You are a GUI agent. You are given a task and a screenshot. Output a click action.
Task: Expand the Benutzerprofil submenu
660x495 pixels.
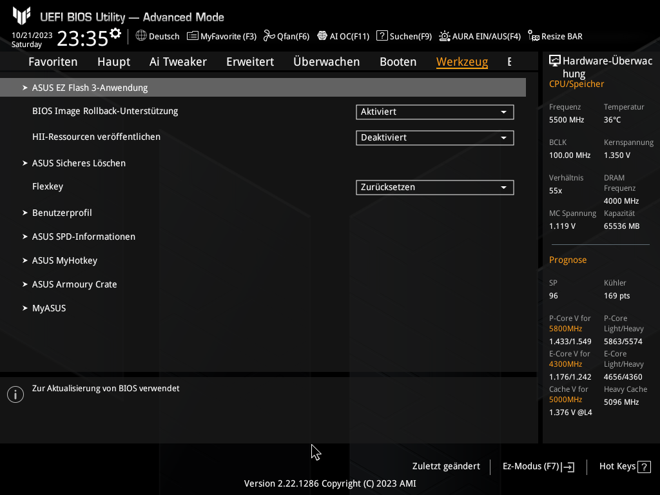pyautogui.click(x=62, y=213)
